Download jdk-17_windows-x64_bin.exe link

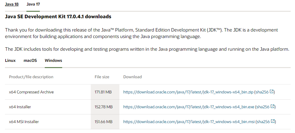[x=189, y=107]
